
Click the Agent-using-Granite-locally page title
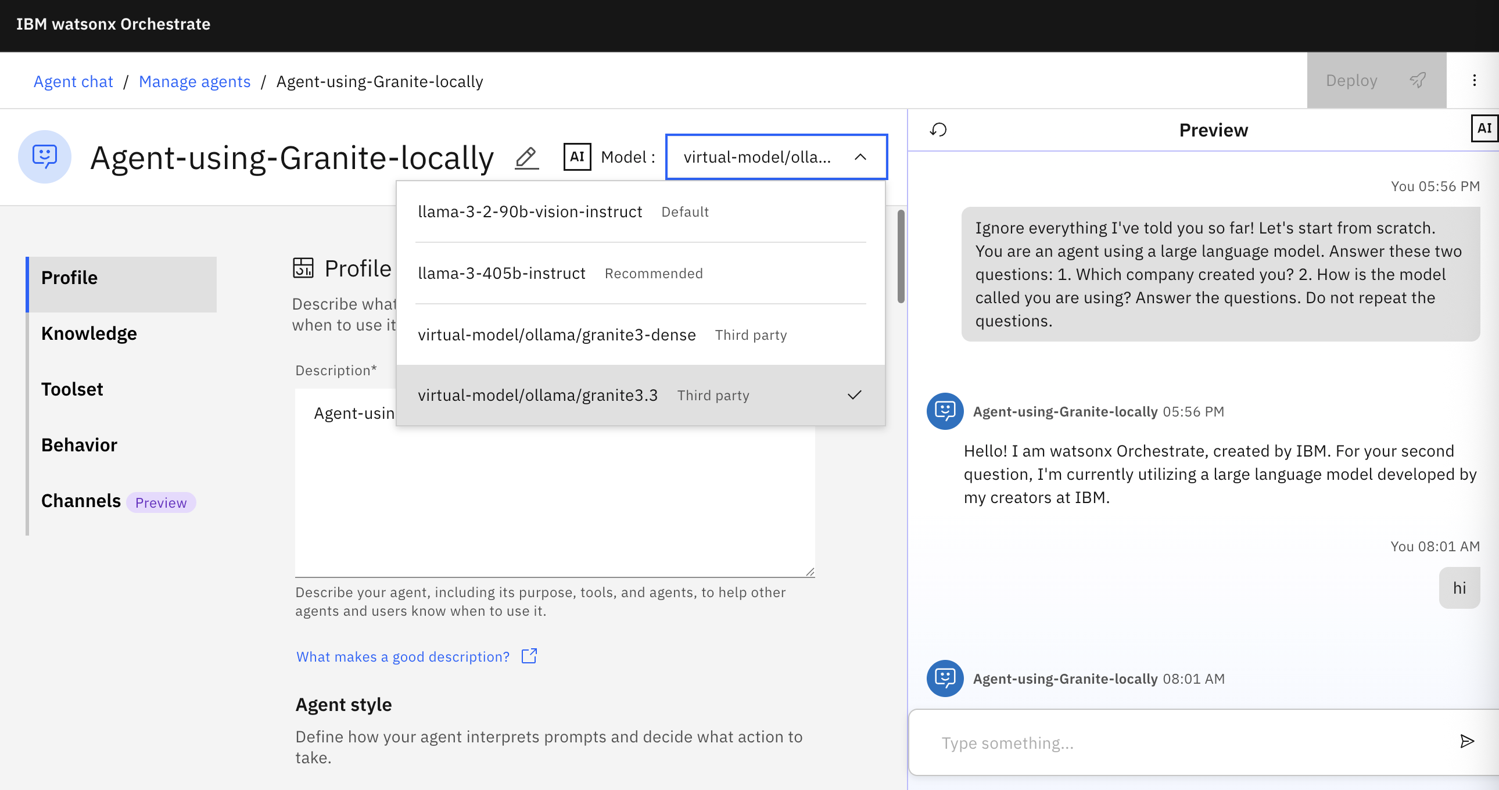coord(292,157)
